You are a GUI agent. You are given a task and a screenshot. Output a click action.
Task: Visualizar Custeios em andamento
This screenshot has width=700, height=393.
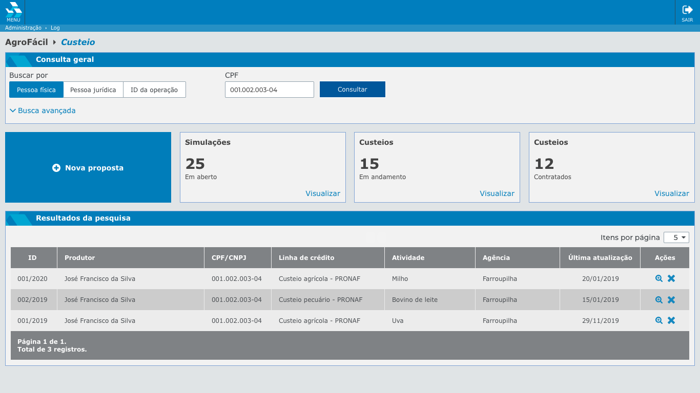pyautogui.click(x=497, y=193)
